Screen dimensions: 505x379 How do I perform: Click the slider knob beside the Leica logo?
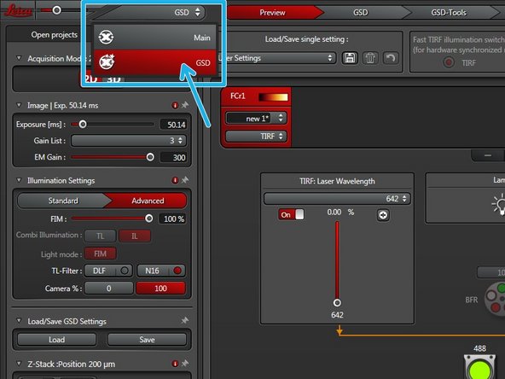coord(56,10)
